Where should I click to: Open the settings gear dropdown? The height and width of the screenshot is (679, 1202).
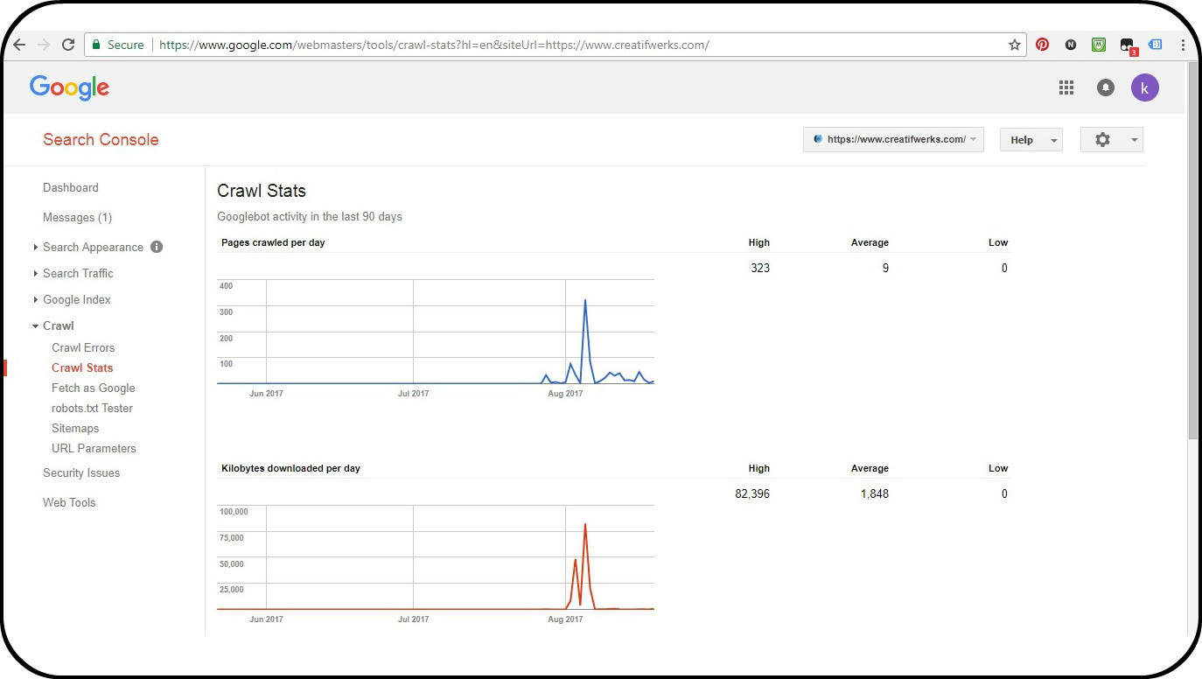coord(1111,140)
